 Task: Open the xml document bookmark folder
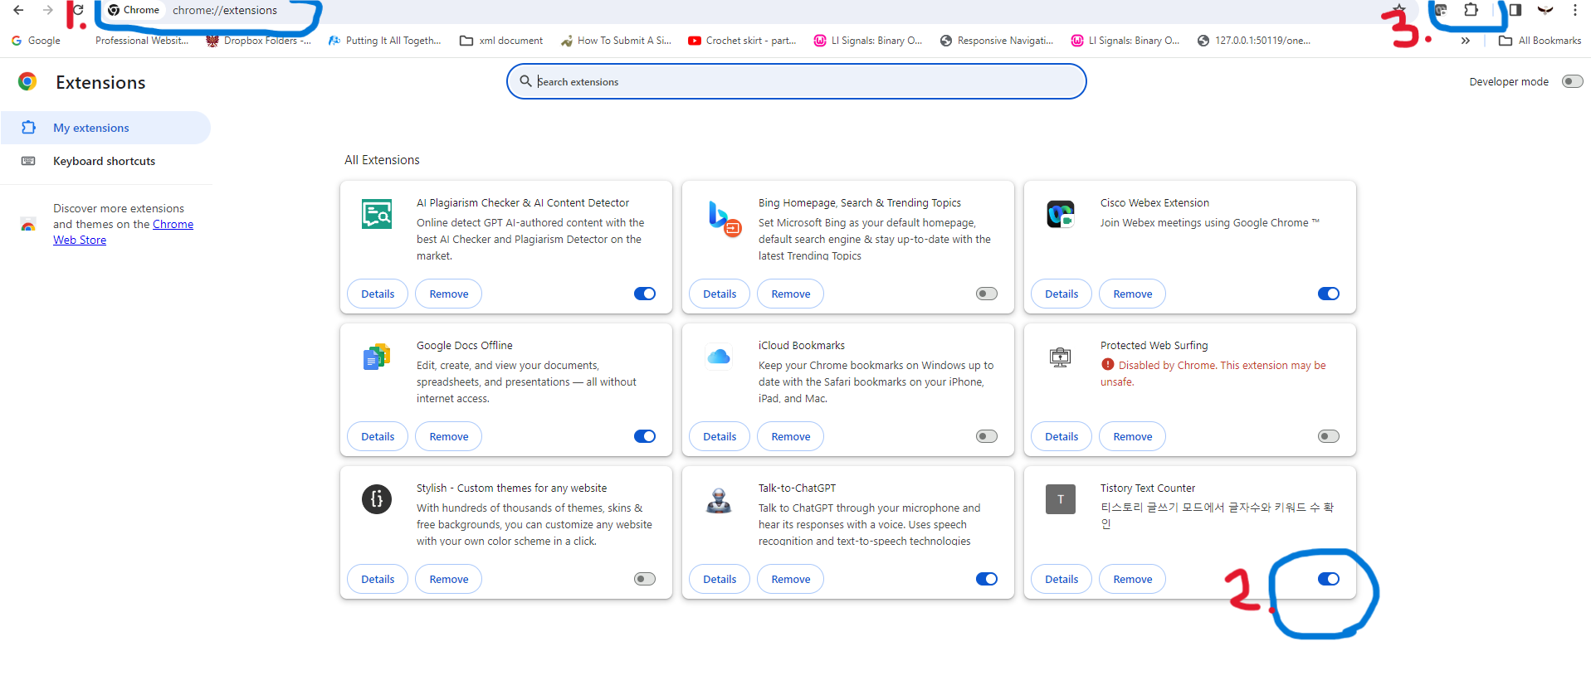tap(501, 41)
